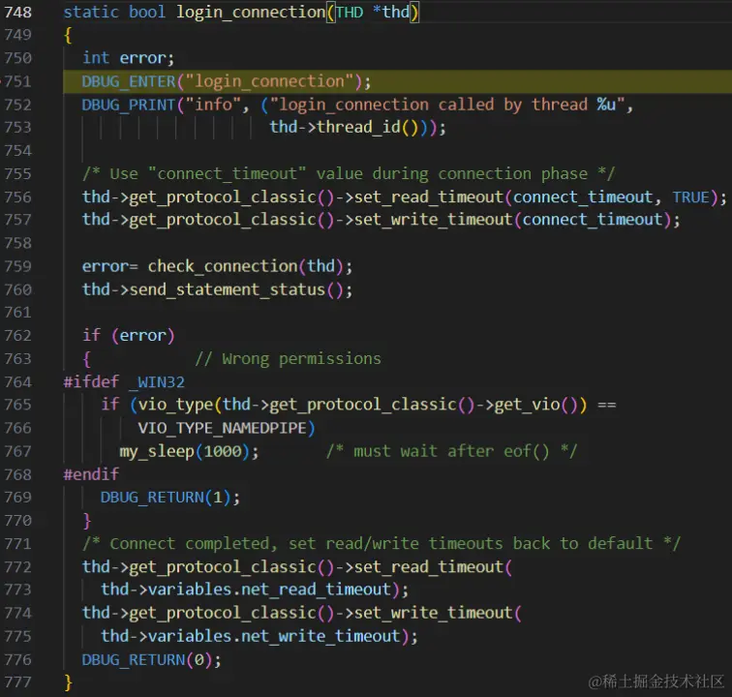Click line number 776 in the gutter
The image size is (732, 697).
click(x=17, y=659)
